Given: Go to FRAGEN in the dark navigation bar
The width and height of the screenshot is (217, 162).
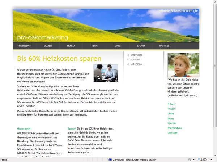Looking at the screenshot, I should 71,46.
